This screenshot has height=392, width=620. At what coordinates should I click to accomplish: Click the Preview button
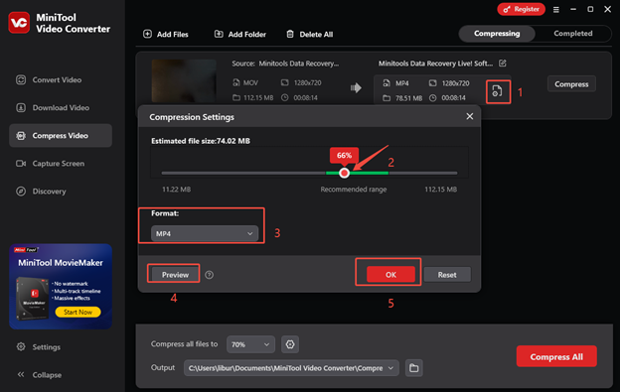[175, 275]
